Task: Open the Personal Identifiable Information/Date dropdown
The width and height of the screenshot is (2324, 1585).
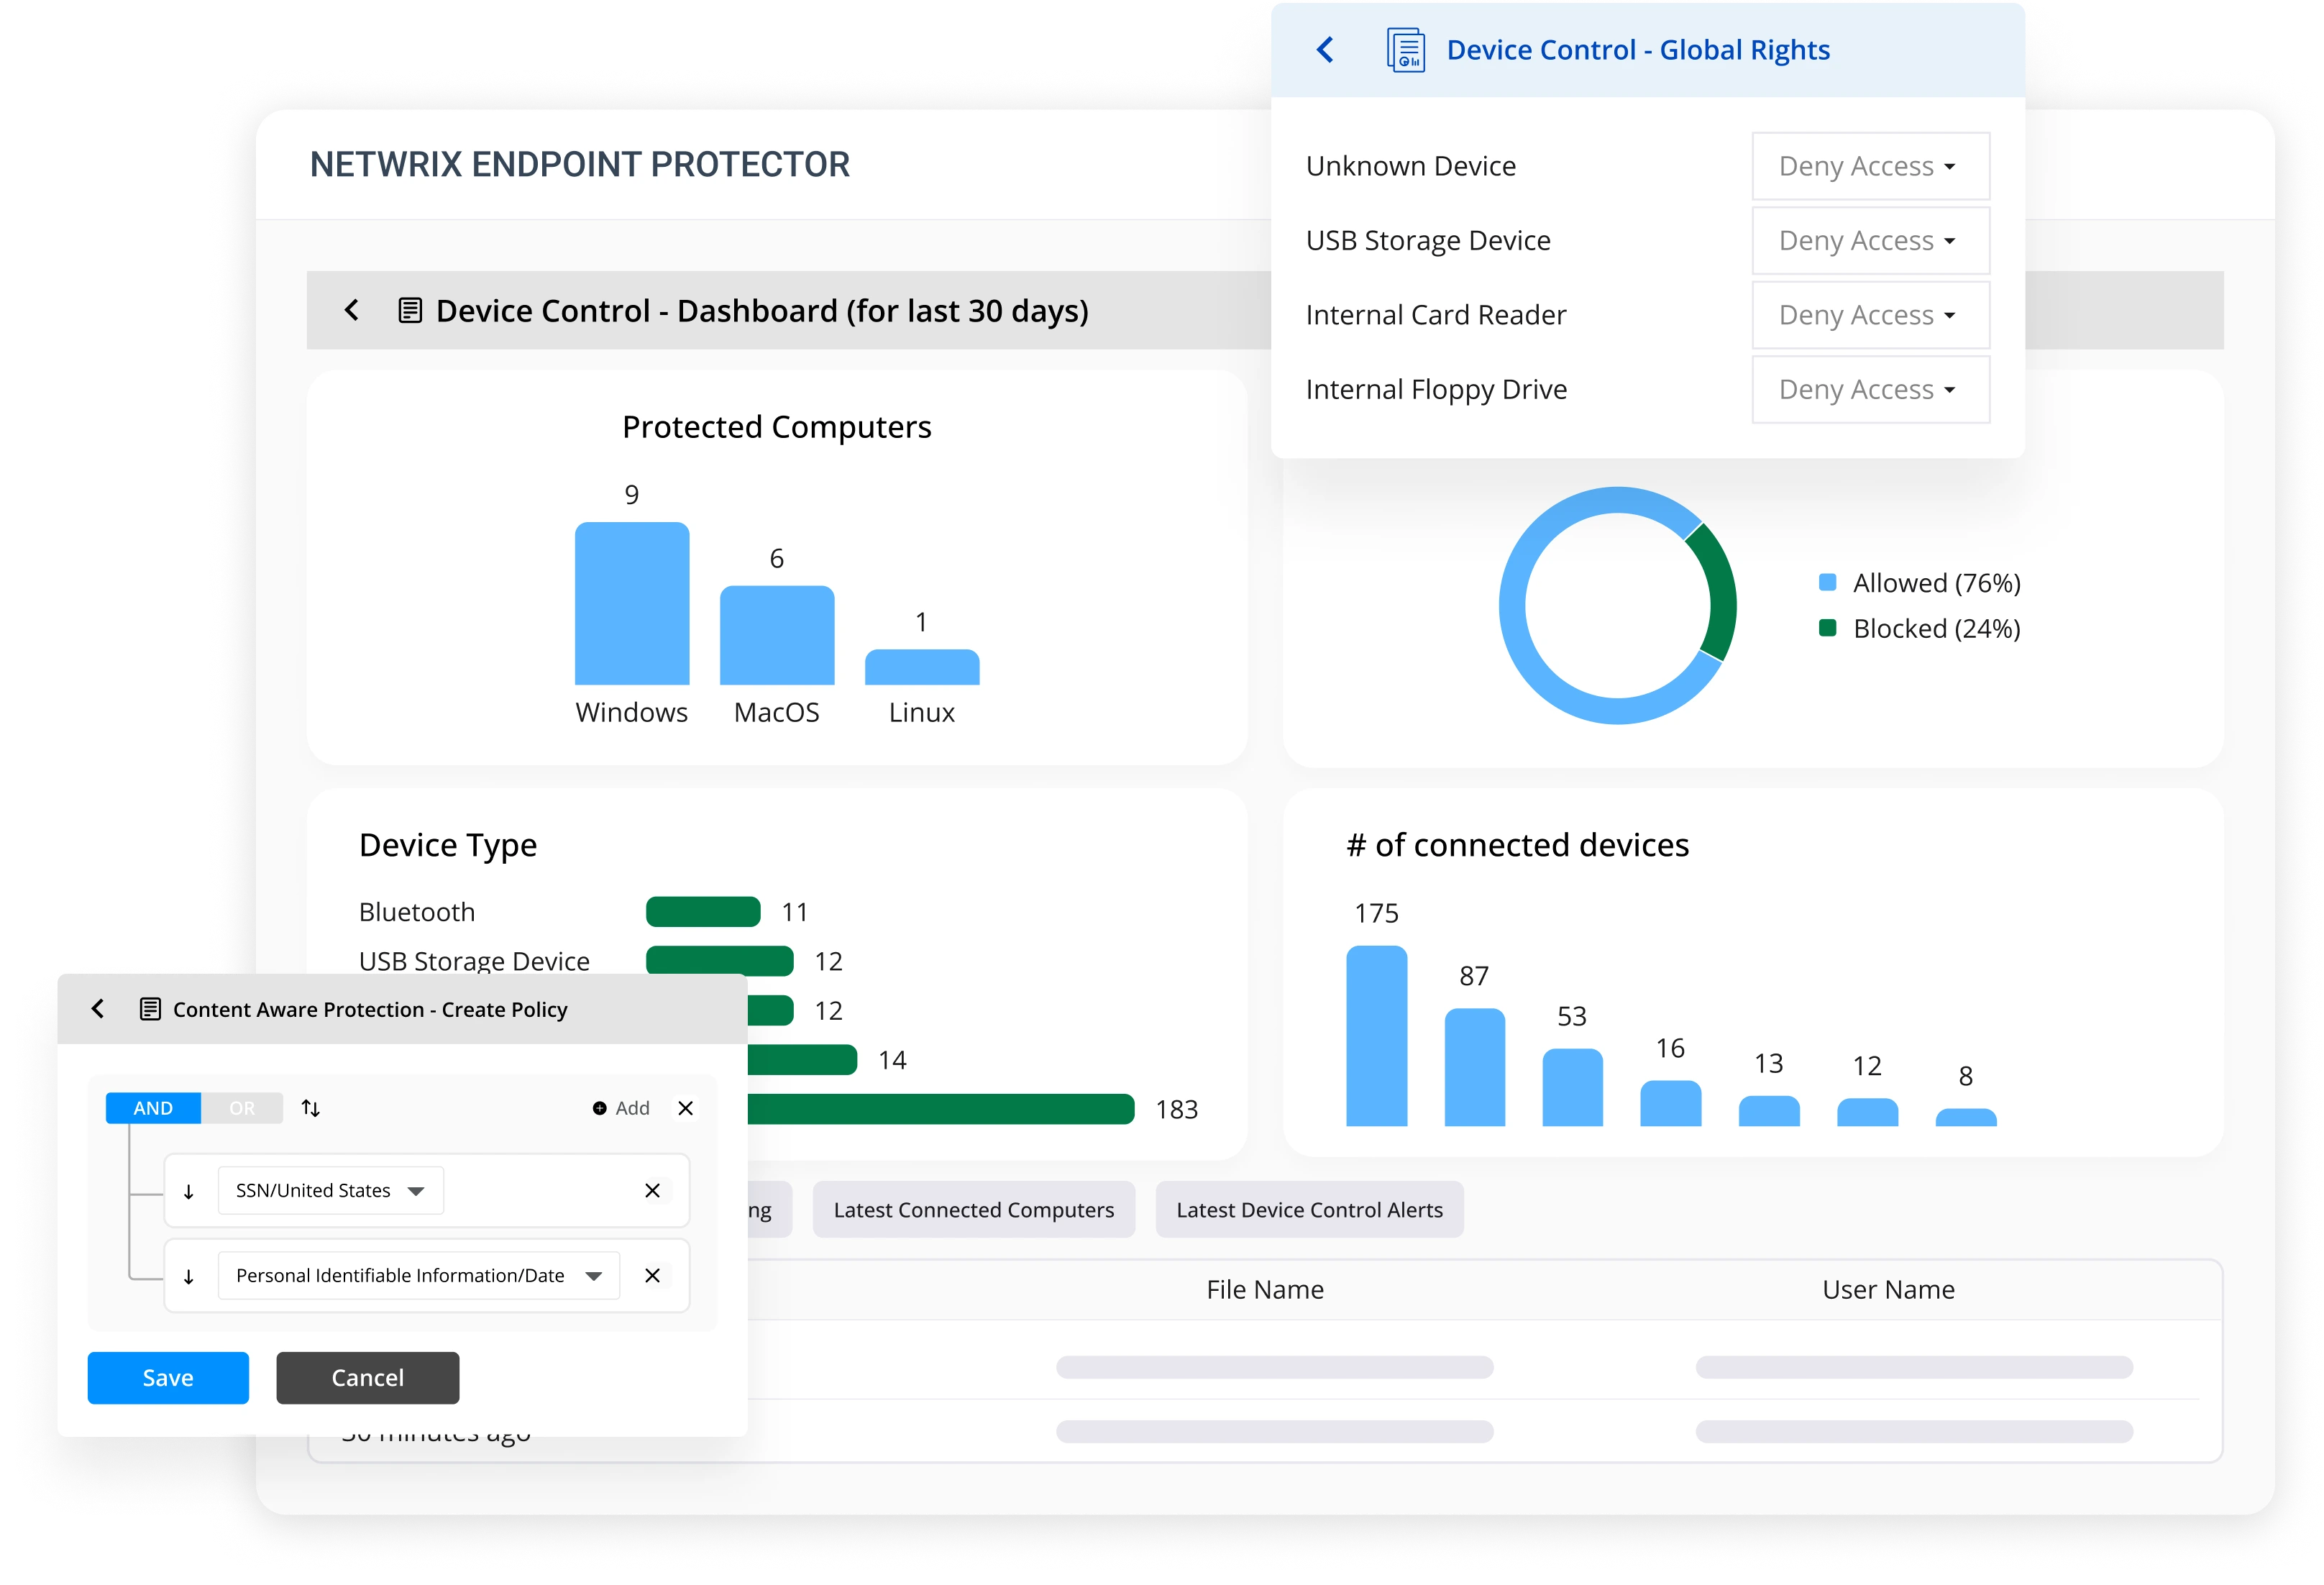Action: point(419,1275)
